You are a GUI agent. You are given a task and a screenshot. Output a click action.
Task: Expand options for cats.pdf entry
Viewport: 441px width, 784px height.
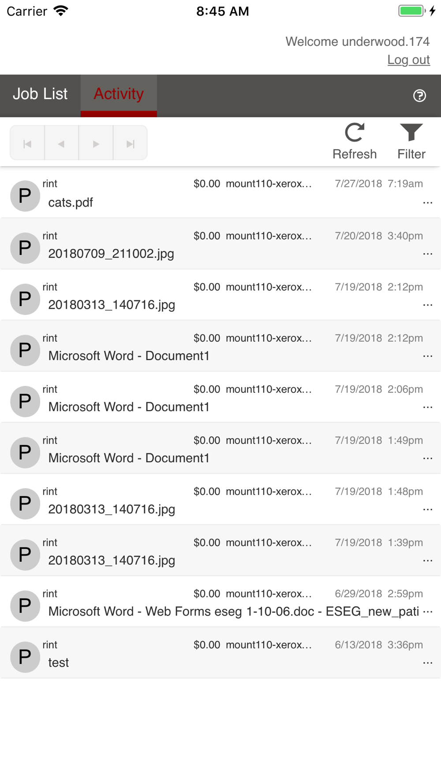(427, 203)
